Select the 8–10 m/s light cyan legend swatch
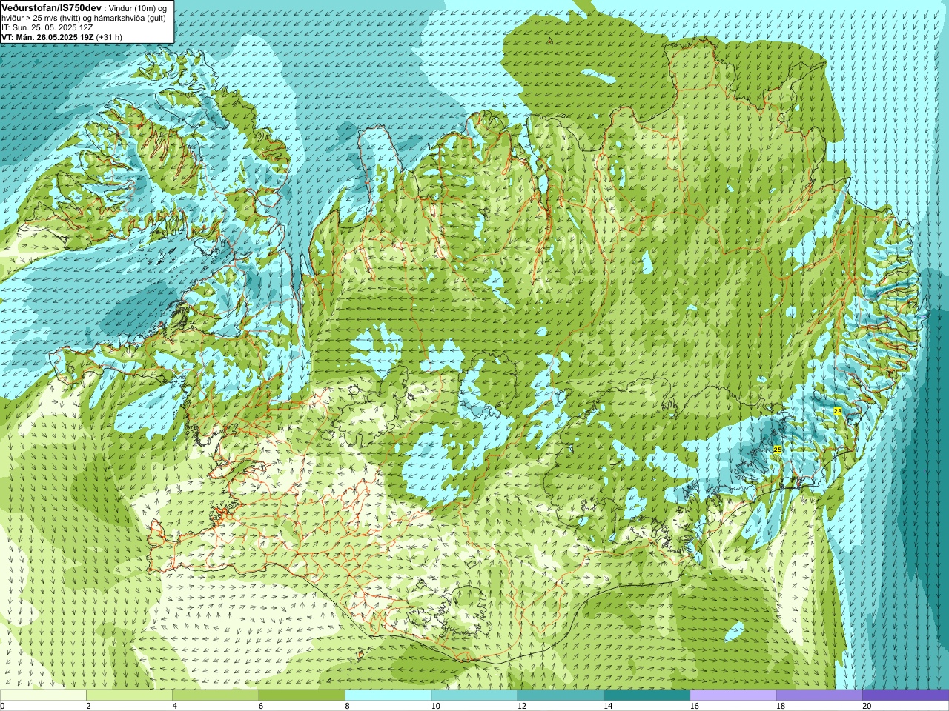Image resolution: width=949 pixels, height=711 pixels. tap(388, 695)
